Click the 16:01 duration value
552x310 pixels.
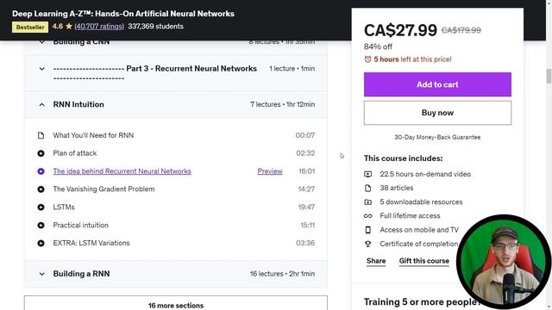click(307, 171)
